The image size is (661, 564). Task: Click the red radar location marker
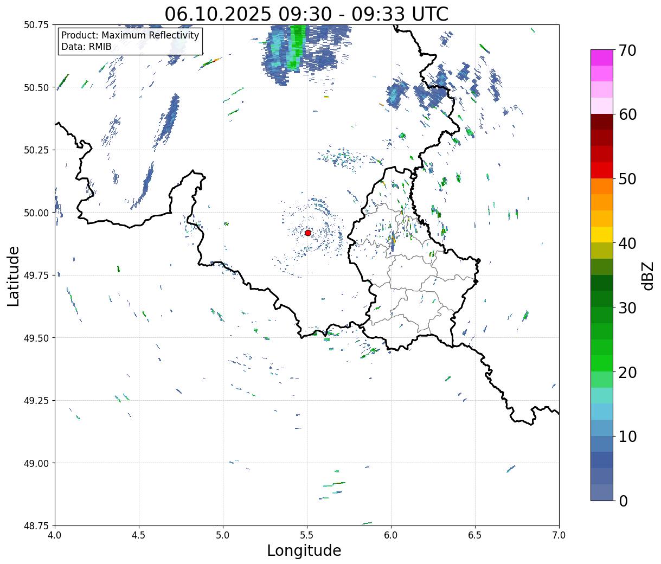[x=308, y=233]
